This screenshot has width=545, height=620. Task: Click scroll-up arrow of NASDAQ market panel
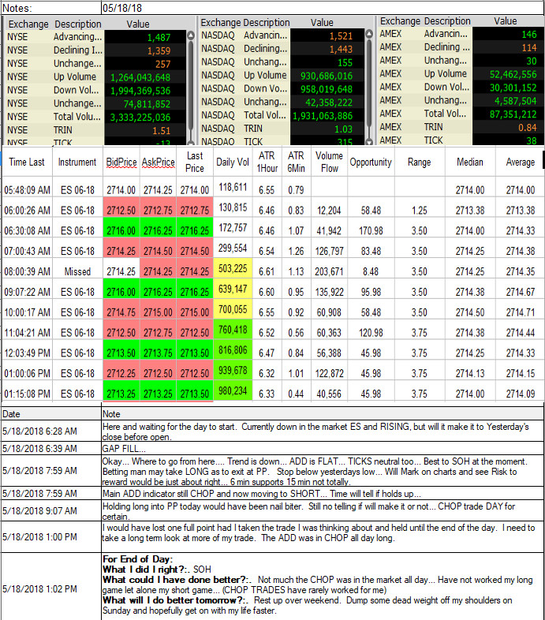pos(369,34)
